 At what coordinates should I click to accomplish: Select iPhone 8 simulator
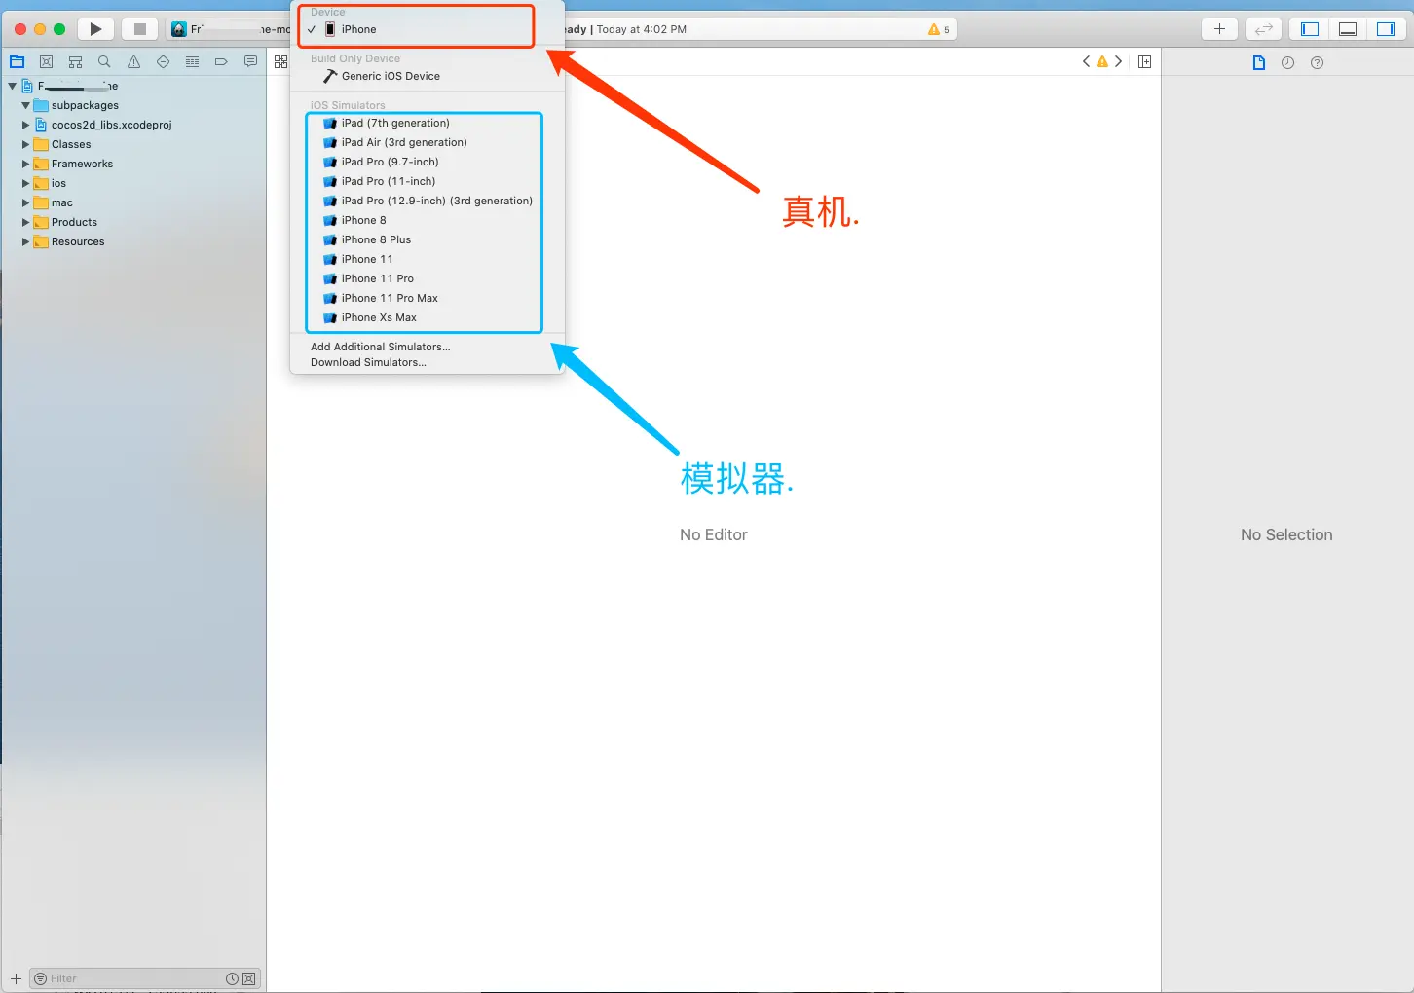point(428,220)
